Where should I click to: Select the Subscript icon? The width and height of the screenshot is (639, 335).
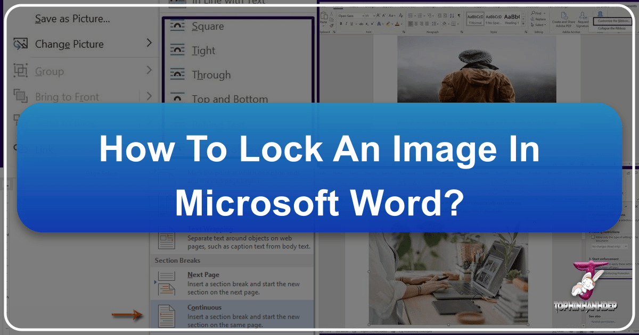pyautogui.click(x=367, y=24)
